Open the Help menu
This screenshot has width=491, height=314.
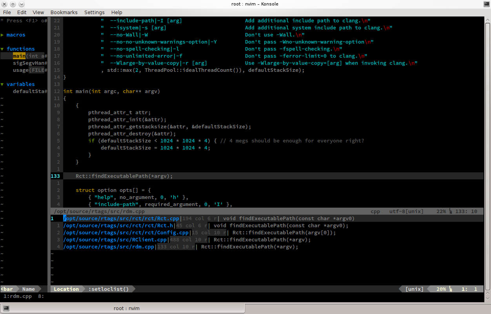pyautogui.click(x=117, y=12)
